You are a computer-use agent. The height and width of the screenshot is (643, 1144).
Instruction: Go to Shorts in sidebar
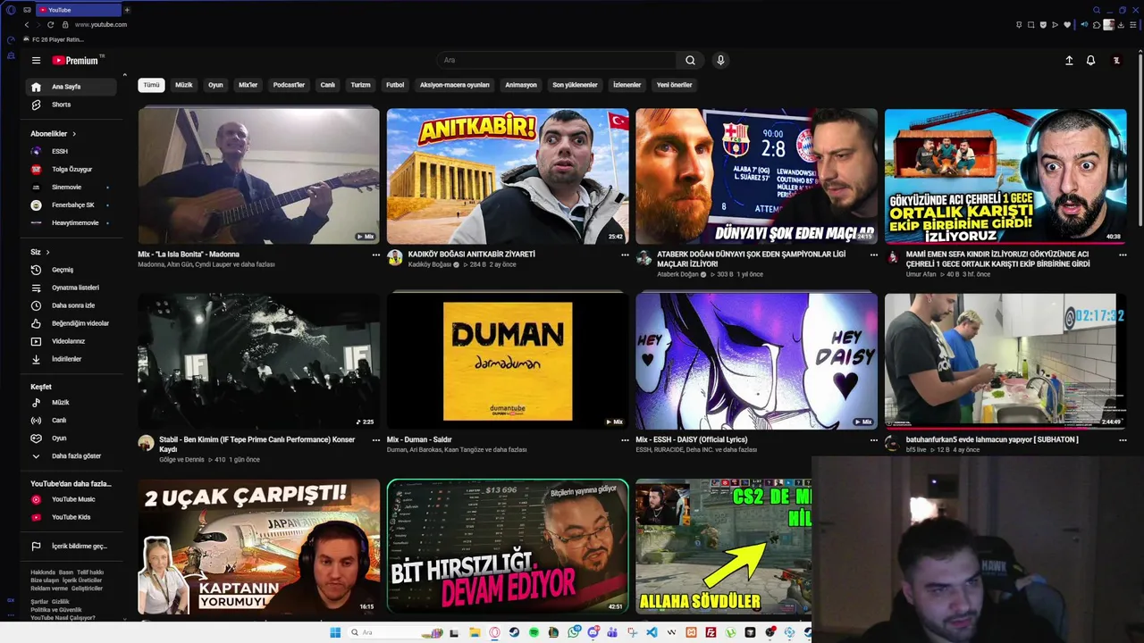[x=71, y=104]
